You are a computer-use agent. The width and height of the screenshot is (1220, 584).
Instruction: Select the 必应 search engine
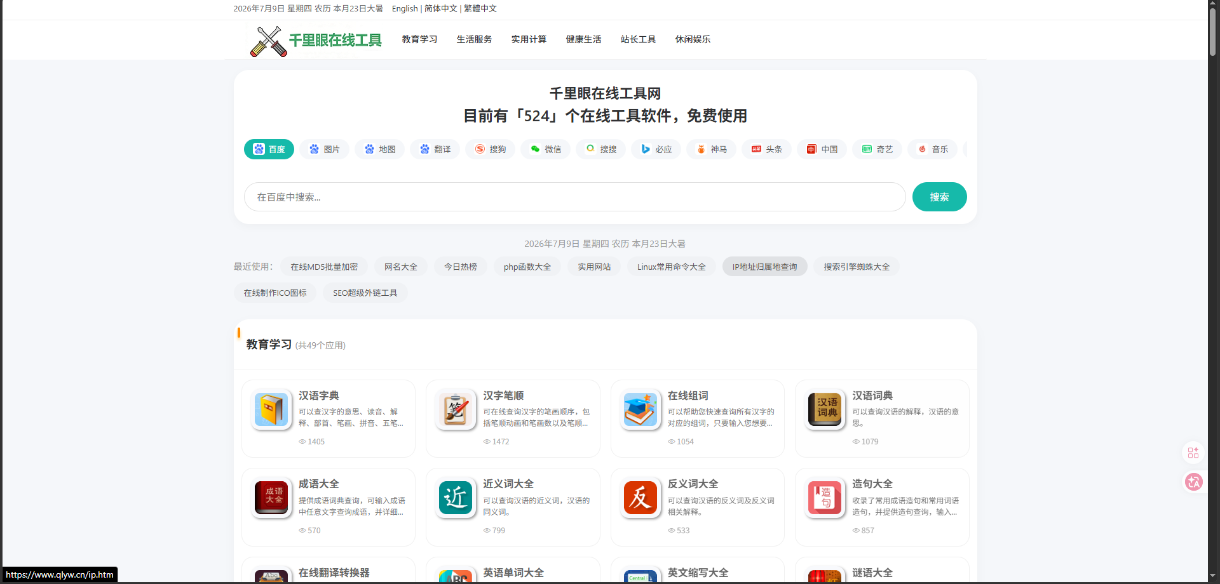(656, 149)
